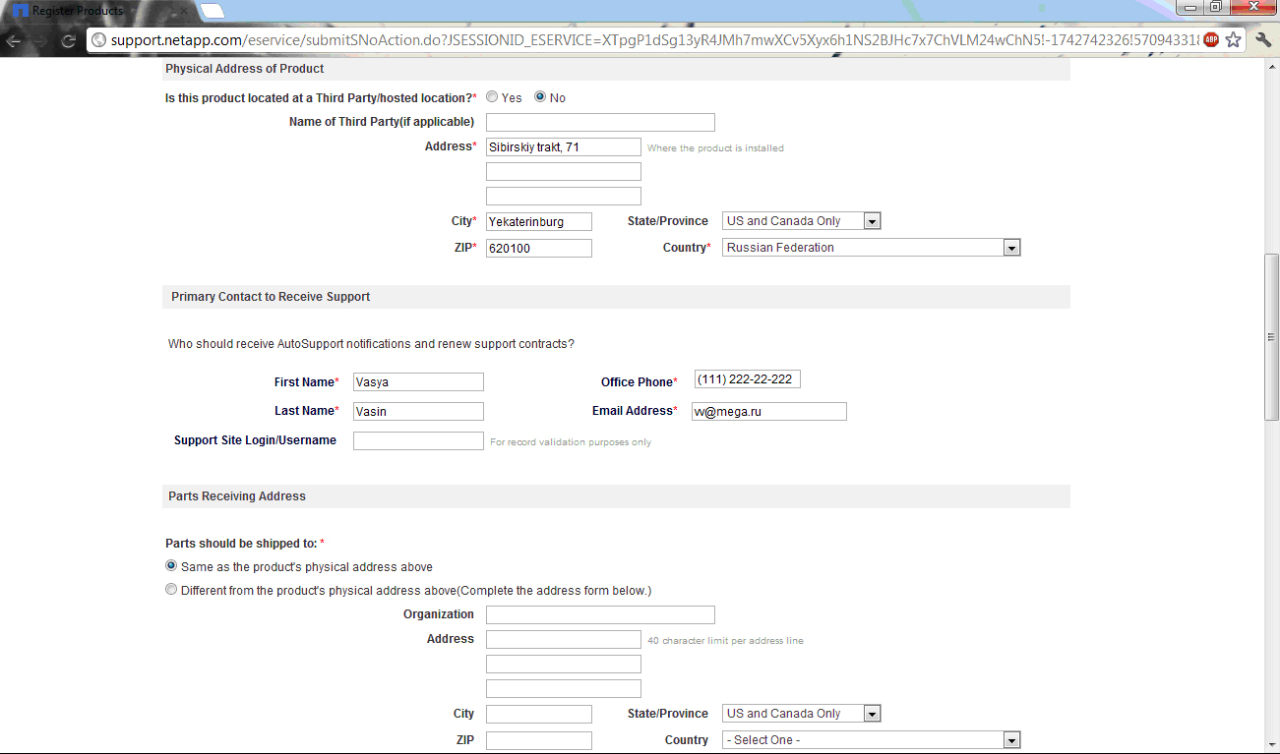Click the Office Phone input field
Screen dimensions: 1280x754
coord(747,379)
